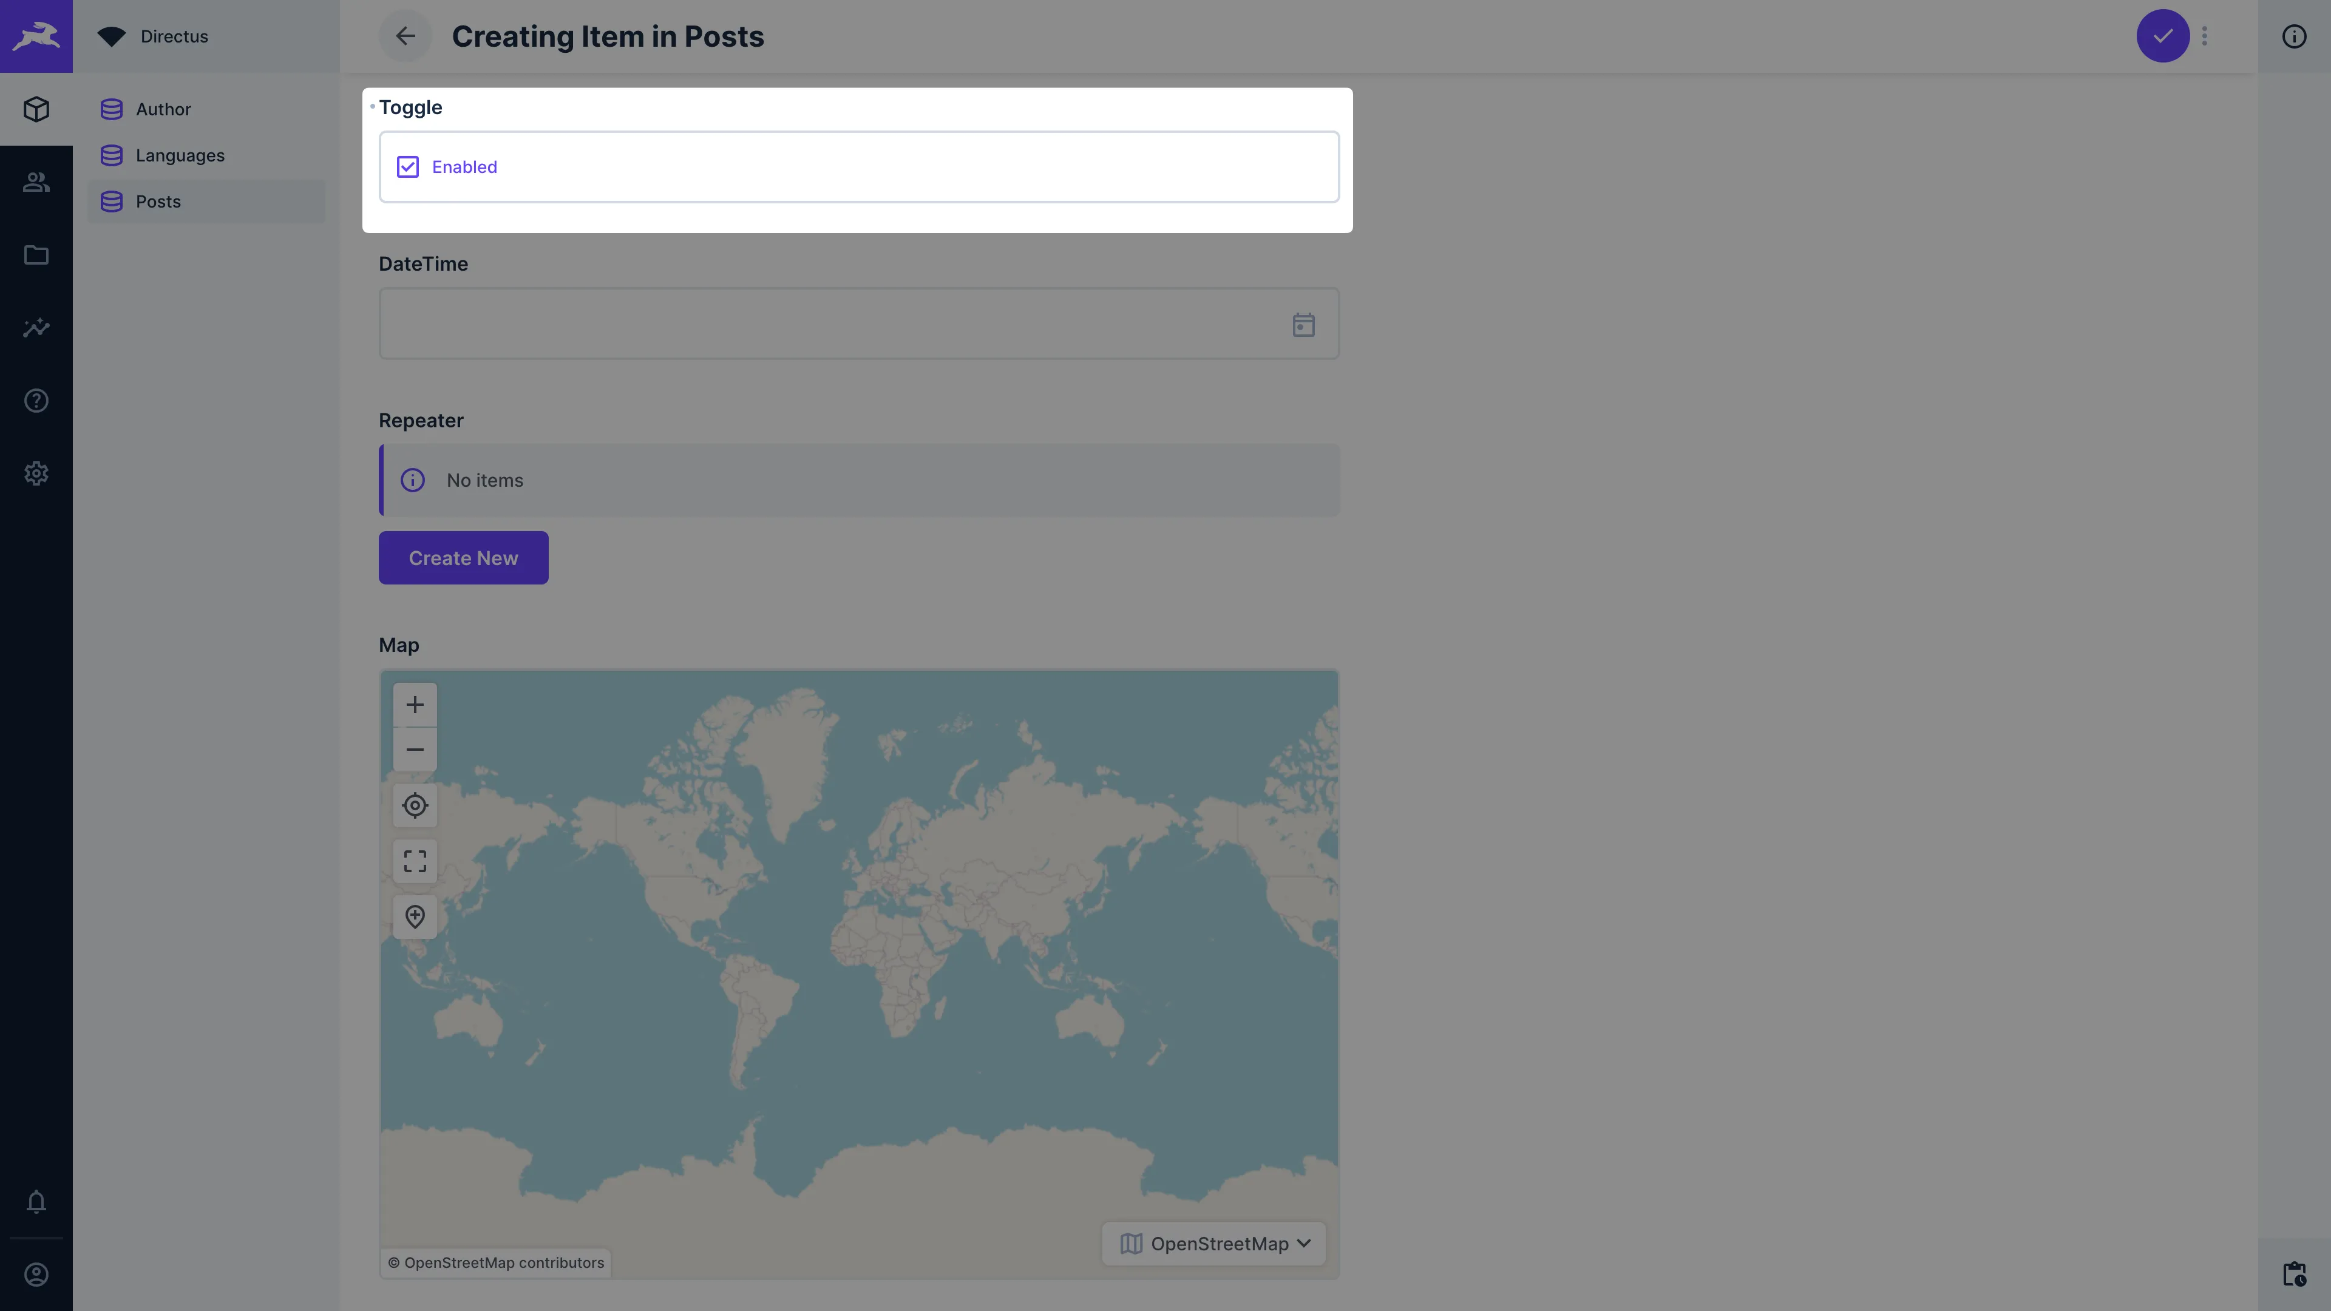Viewport: 2331px width, 1311px height.
Task: Open the Insights chart icon
Action: pyautogui.click(x=36, y=328)
